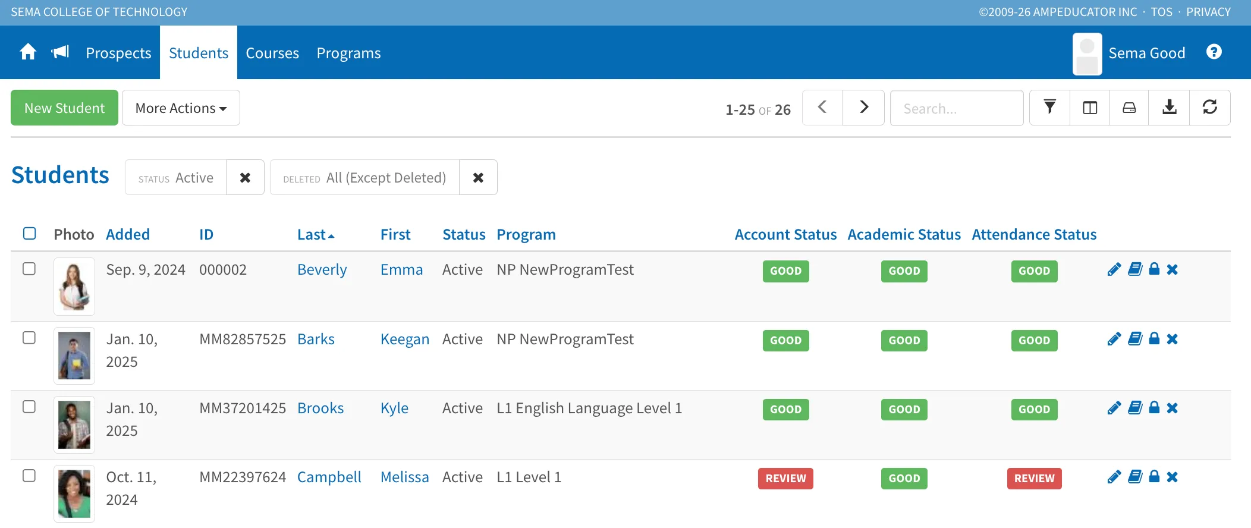Open Melissa Campbell's photo thumbnail
The image size is (1251, 528).
click(74, 494)
